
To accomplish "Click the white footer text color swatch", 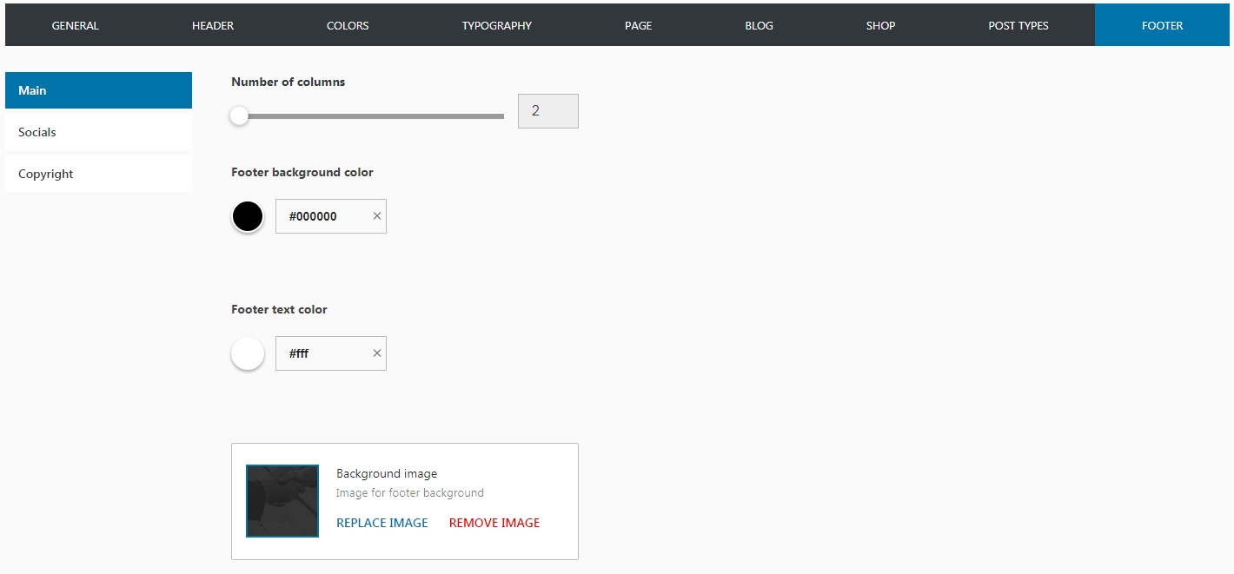I will [248, 353].
